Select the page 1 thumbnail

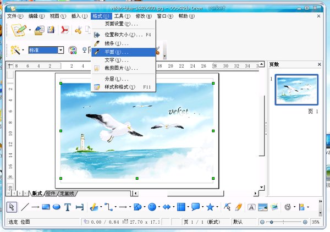click(296, 89)
